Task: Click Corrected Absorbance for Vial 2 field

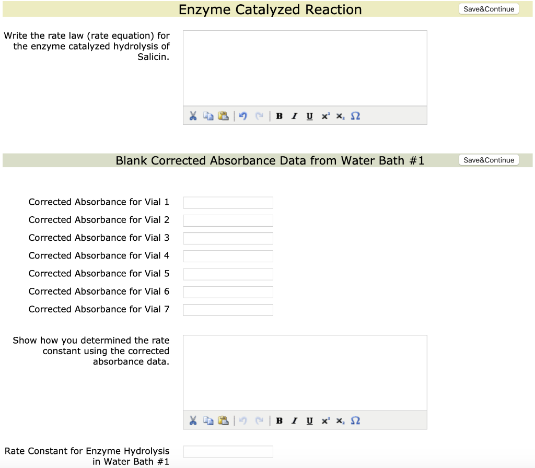Action: (x=228, y=220)
